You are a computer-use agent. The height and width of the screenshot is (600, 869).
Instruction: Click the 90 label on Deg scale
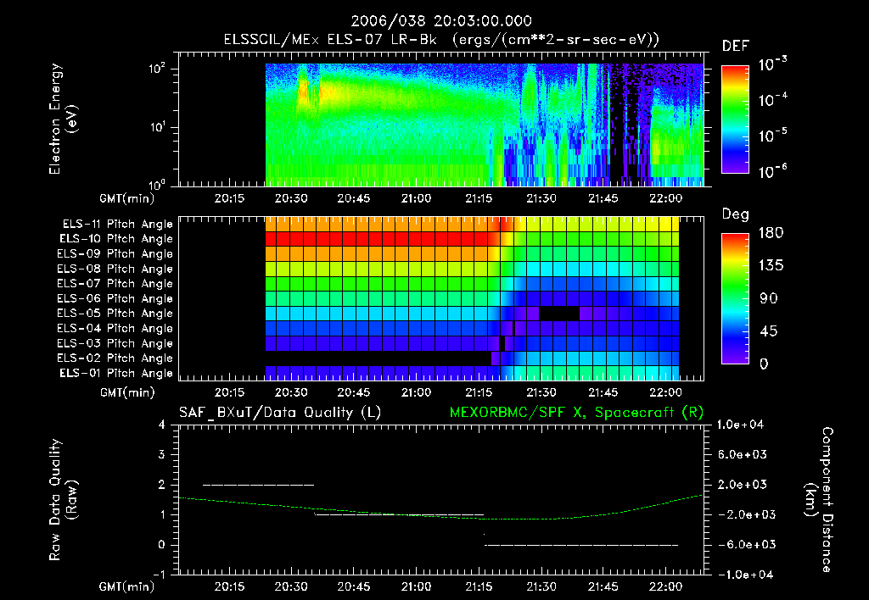coord(769,298)
